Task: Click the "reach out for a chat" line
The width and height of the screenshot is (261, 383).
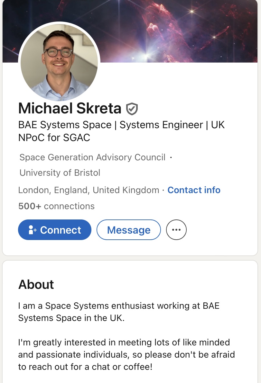Action: (x=85, y=367)
